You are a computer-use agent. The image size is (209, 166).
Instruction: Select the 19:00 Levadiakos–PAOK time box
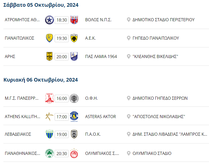pyautogui.click(x=62, y=134)
